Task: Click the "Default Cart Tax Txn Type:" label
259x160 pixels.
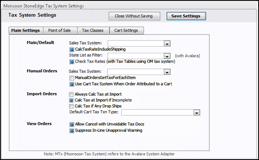Action: click(x=94, y=112)
